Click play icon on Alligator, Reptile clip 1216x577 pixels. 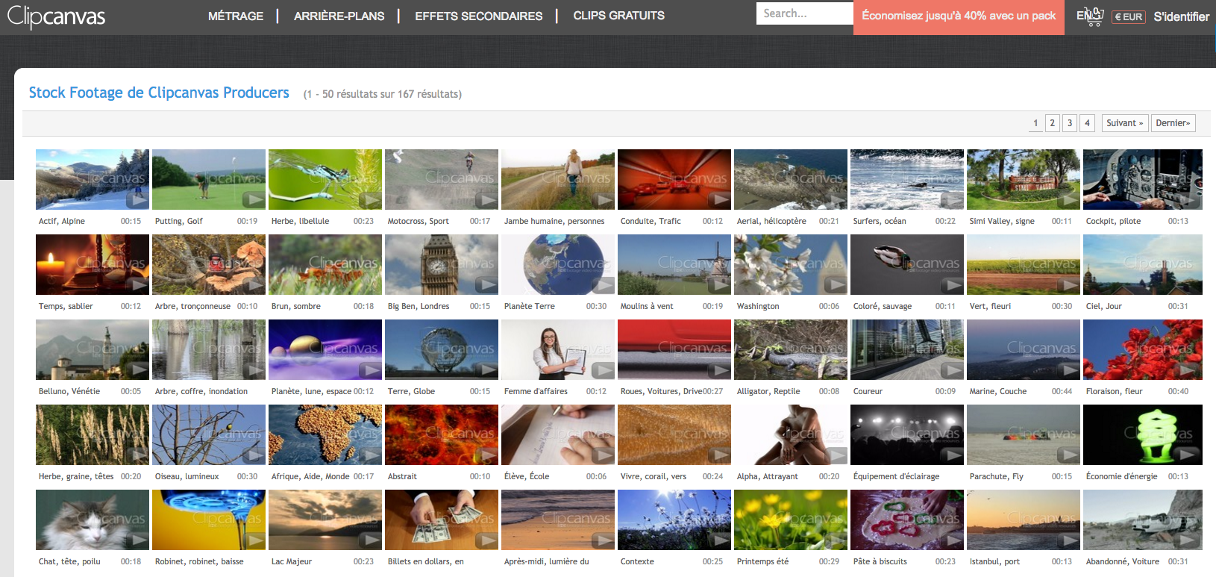pyautogui.click(x=836, y=370)
